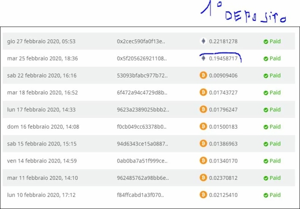
Task: Click Bitcoin icon beside 0.01340170
Action: tap(203, 160)
